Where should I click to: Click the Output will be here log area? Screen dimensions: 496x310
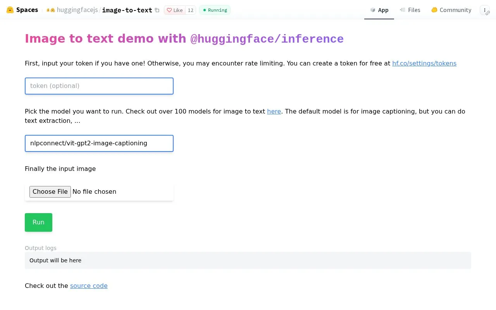pos(248,260)
